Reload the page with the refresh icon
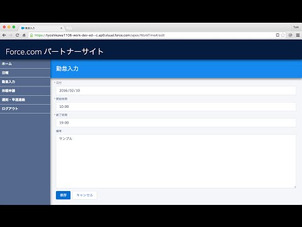 [x=17, y=35]
